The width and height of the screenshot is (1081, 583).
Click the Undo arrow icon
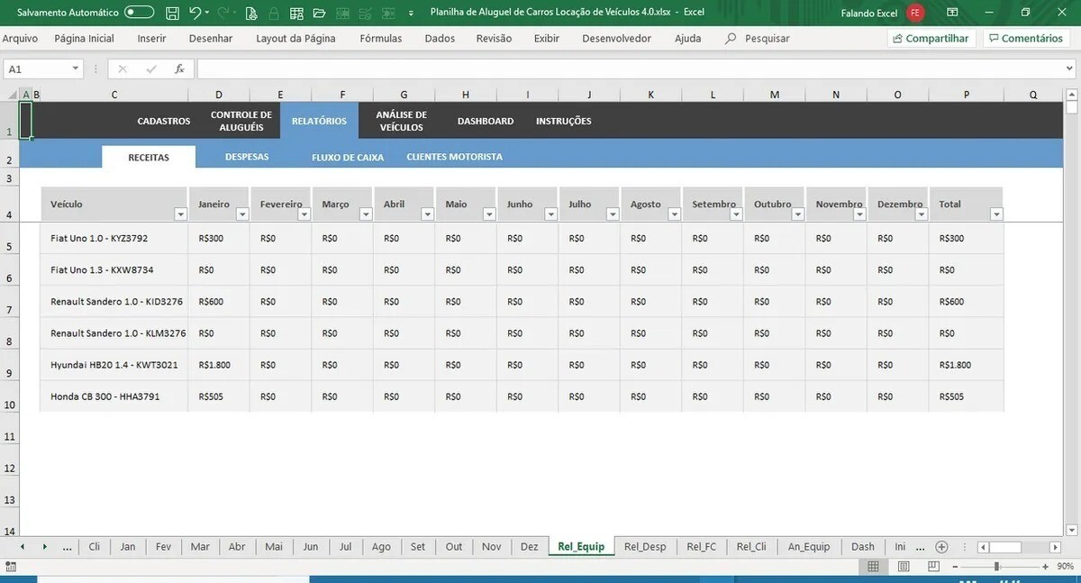pyautogui.click(x=195, y=13)
